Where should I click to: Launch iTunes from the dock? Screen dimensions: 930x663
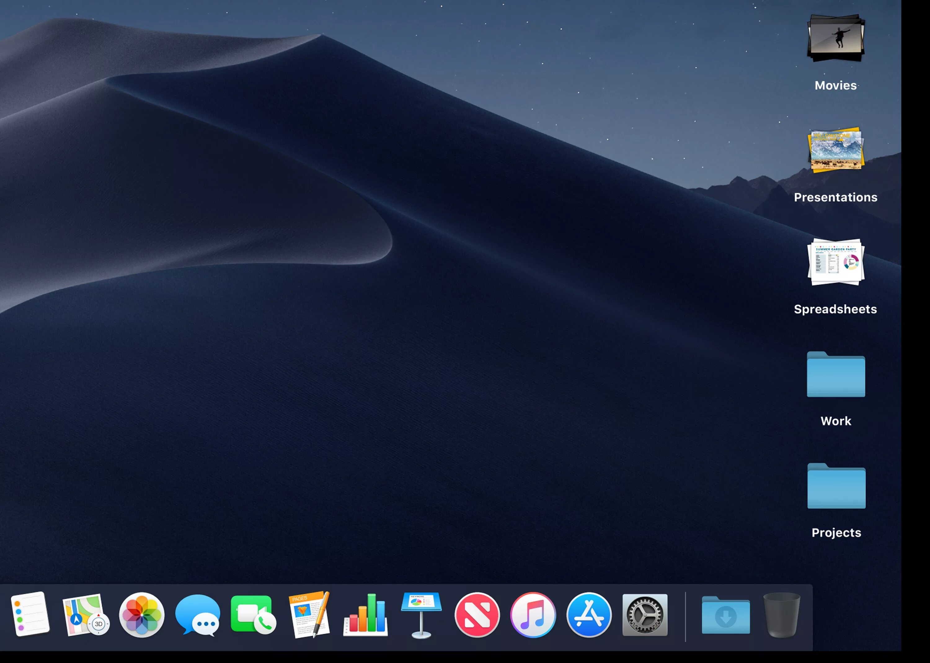pos(533,615)
